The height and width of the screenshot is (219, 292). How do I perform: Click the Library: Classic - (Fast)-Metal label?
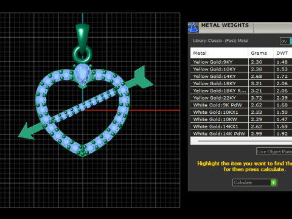point(221,41)
